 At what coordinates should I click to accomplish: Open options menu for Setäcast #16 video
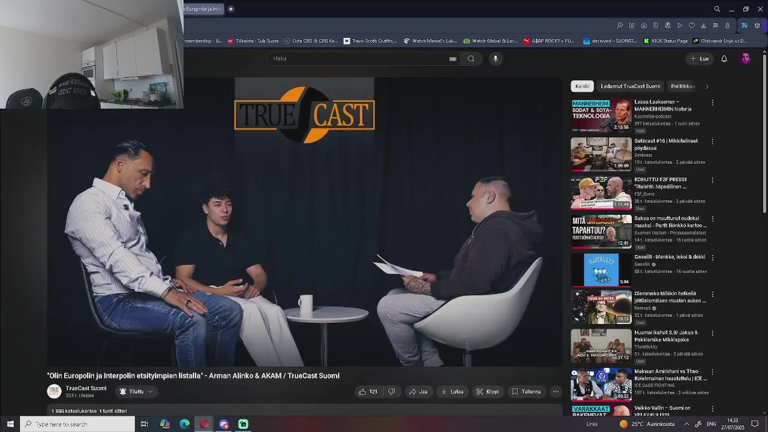pos(712,142)
